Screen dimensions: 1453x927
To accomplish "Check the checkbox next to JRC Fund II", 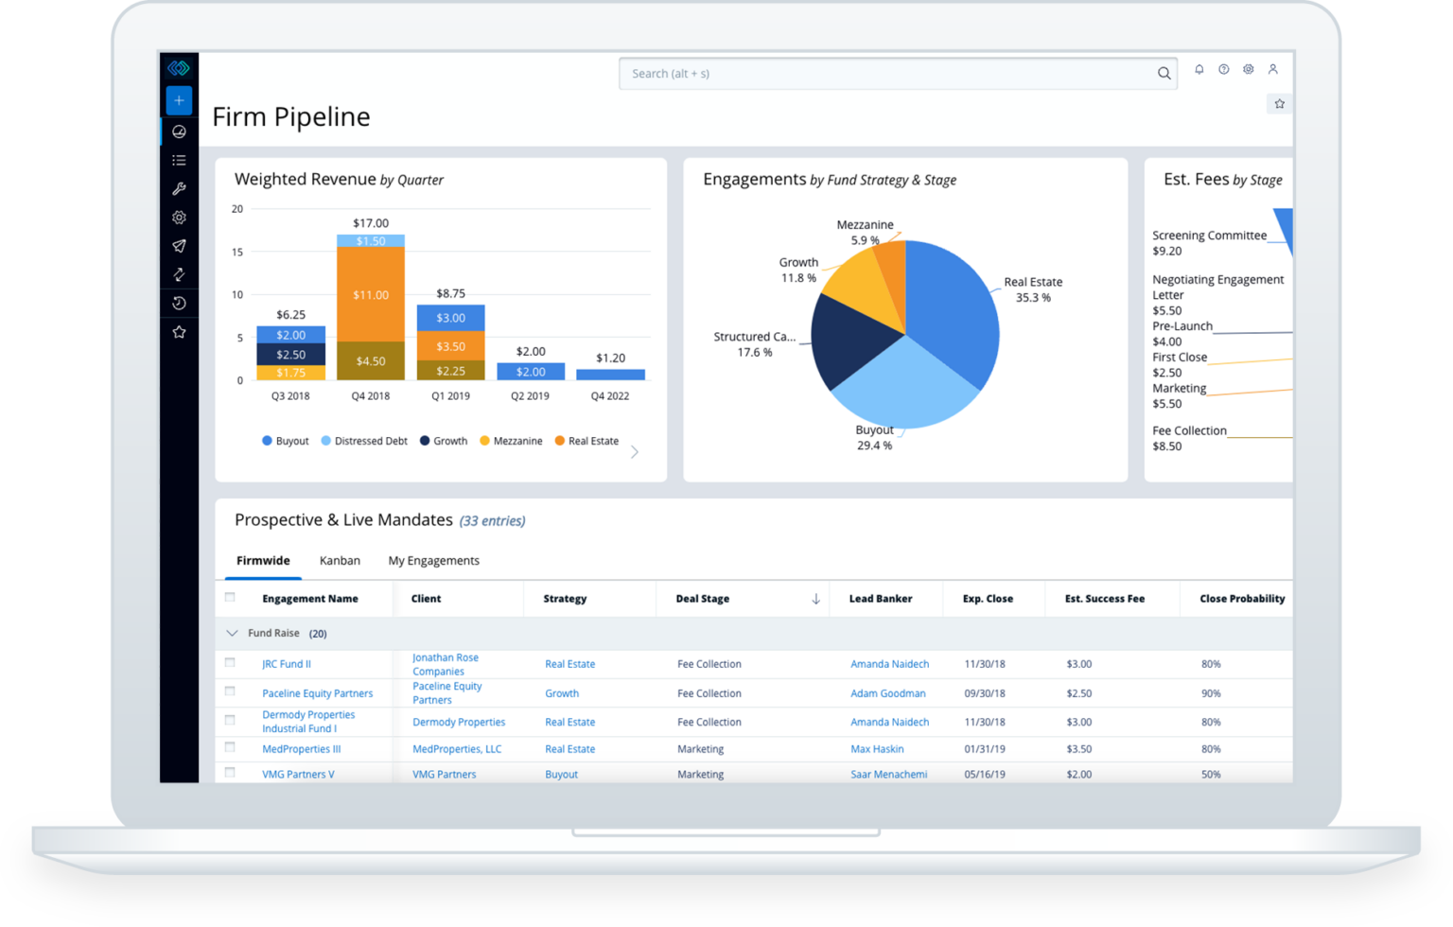I will tap(229, 663).
